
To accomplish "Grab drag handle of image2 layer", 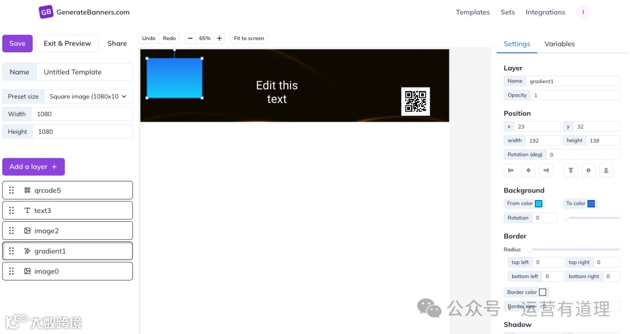I will tap(12, 231).
